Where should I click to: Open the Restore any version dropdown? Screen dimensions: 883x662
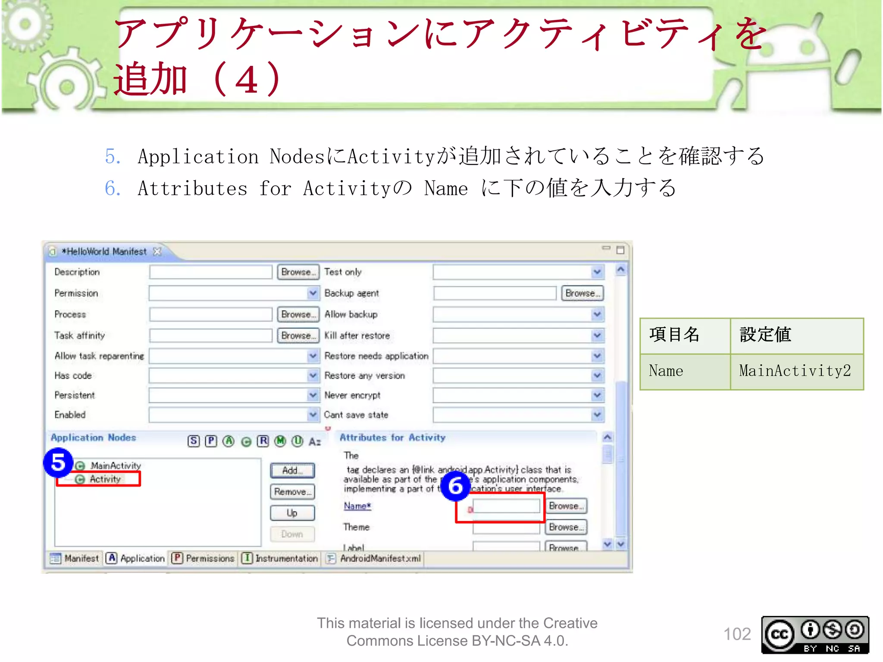tap(597, 376)
